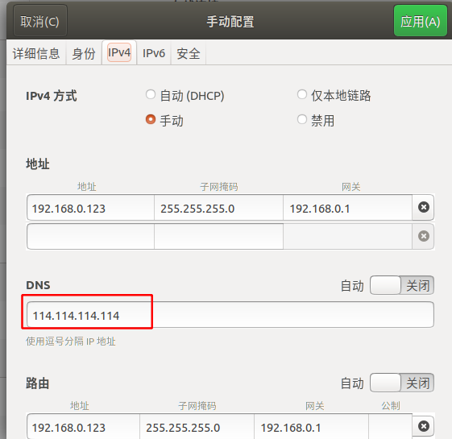The width and height of the screenshot is (452, 439).
Task: Click the 手动配置 dialog title
Action: point(230,22)
